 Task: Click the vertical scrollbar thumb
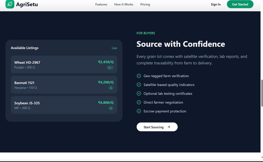coord(262,93)
